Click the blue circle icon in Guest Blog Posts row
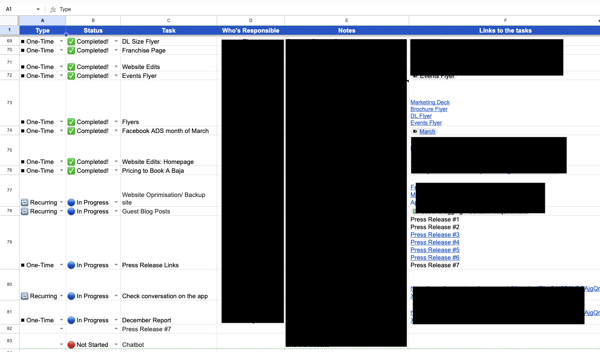 (71, 211)
